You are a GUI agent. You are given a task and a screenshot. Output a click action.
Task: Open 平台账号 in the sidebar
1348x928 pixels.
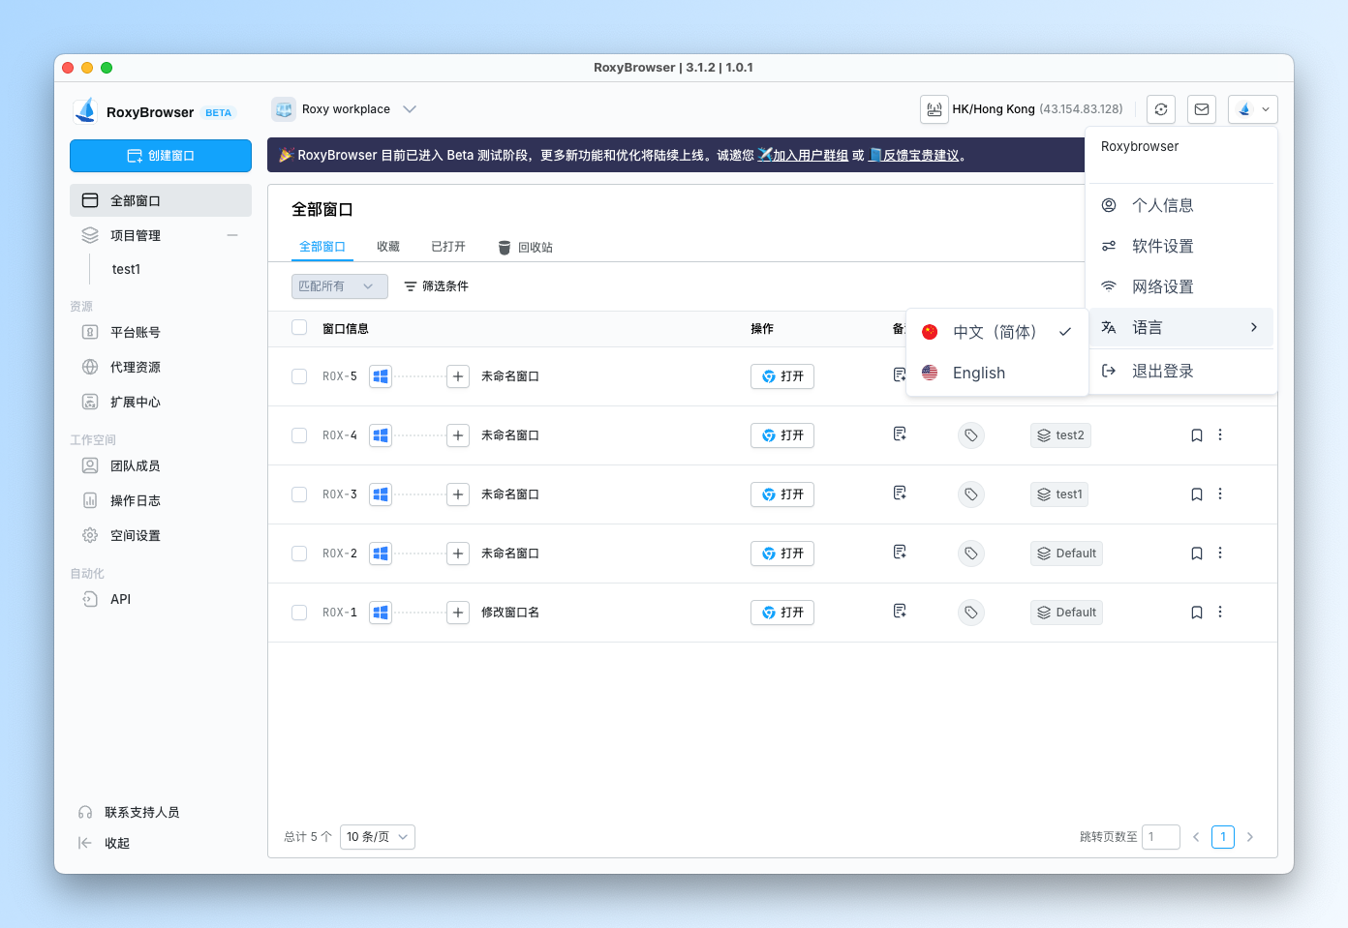pyautogui.click(x=161, y=332)
